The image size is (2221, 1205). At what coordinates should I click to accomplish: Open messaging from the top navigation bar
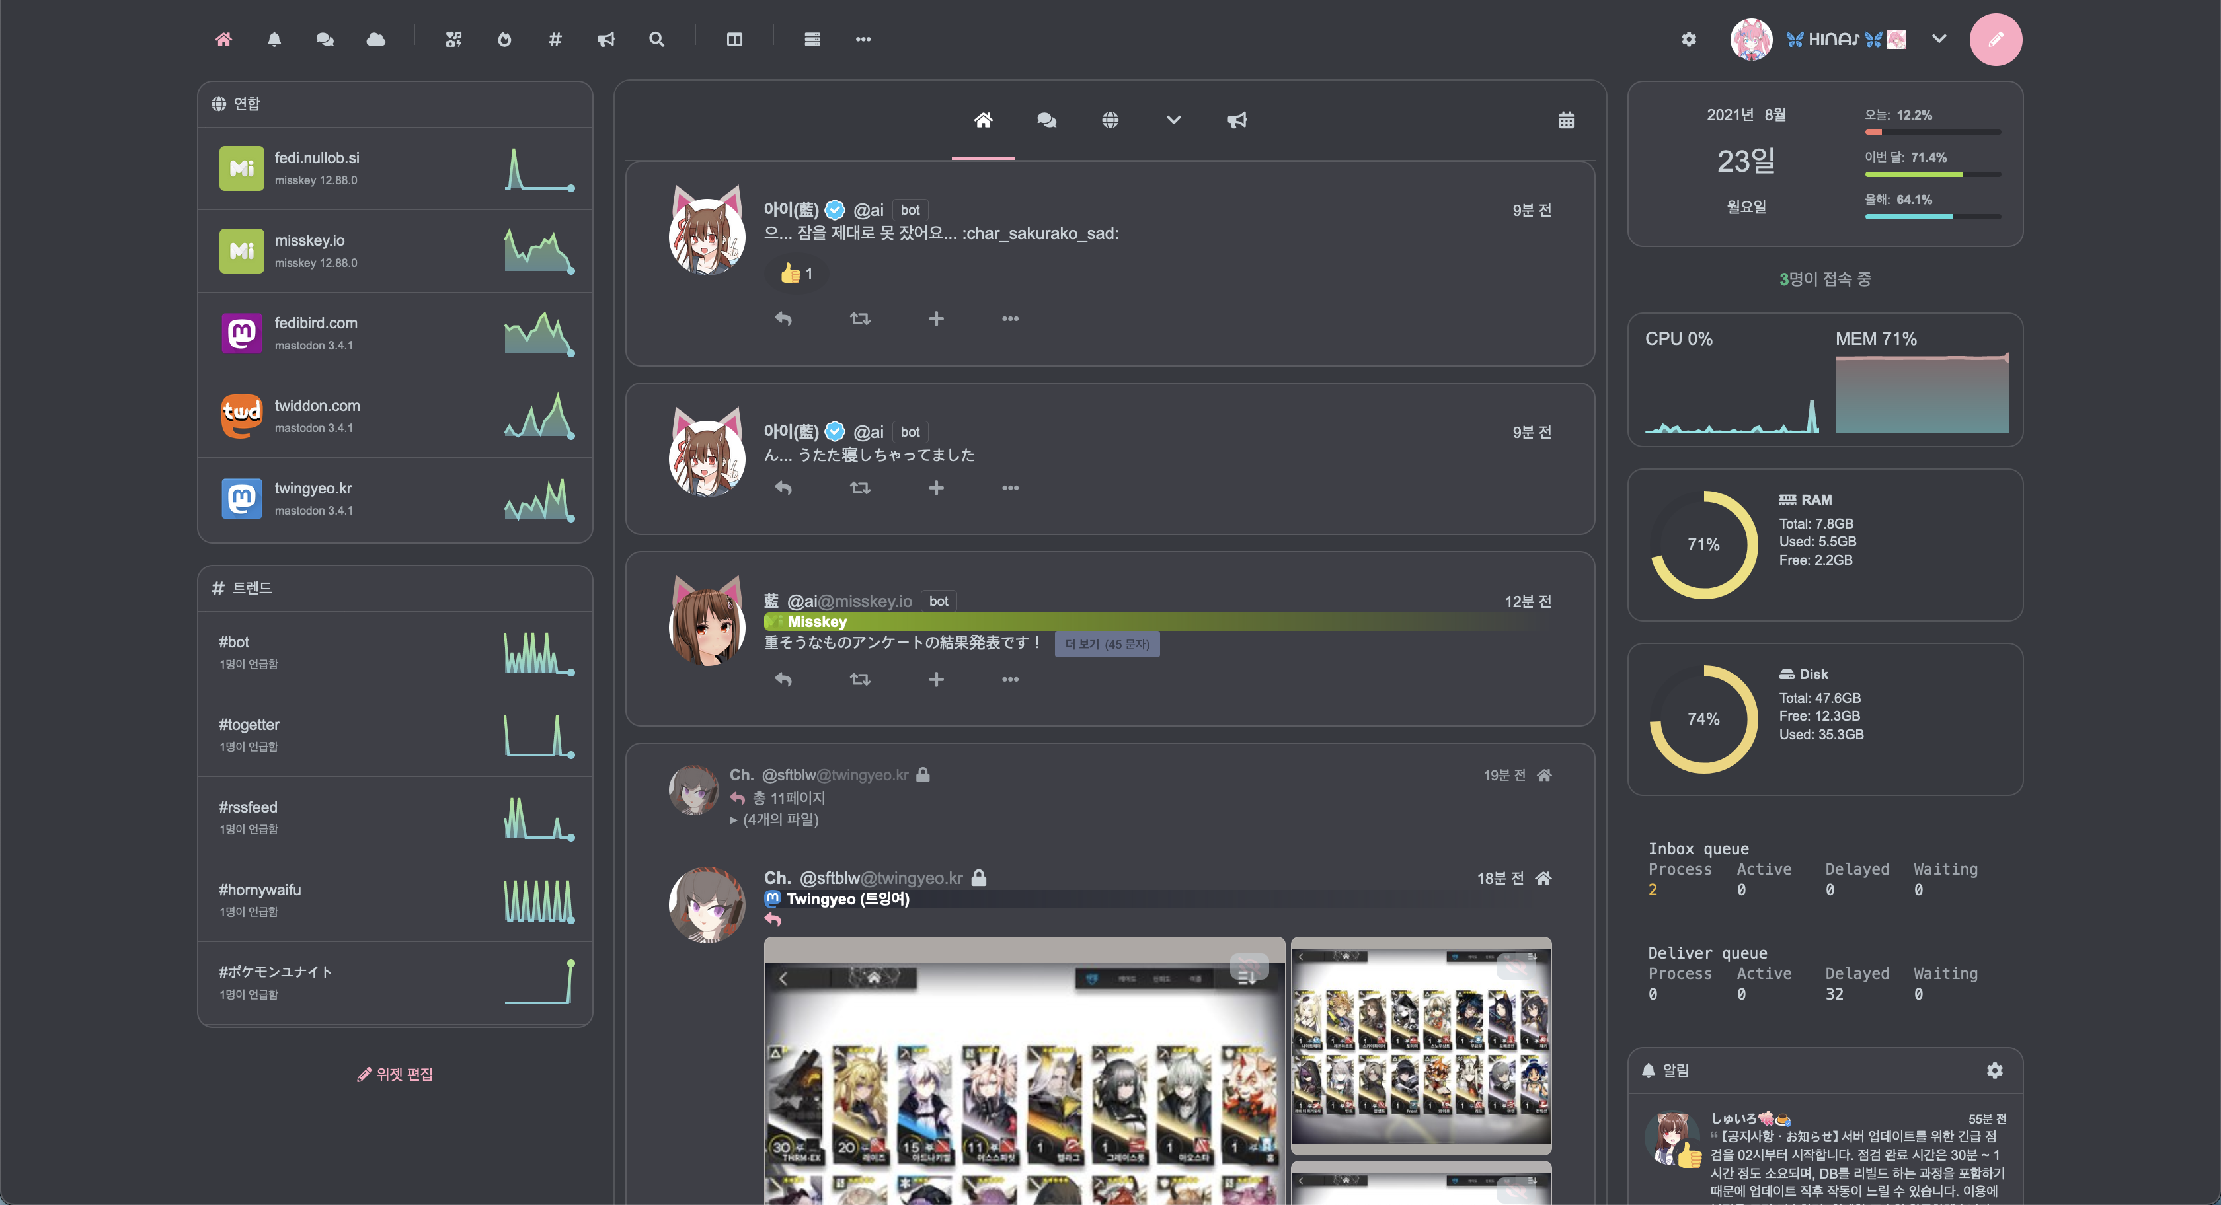[x=325, y=39]
